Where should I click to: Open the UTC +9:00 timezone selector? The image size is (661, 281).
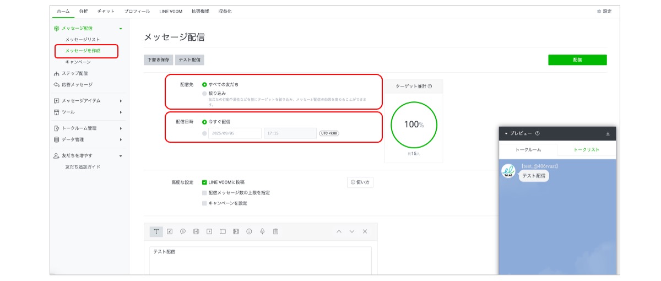coord(329,133)
